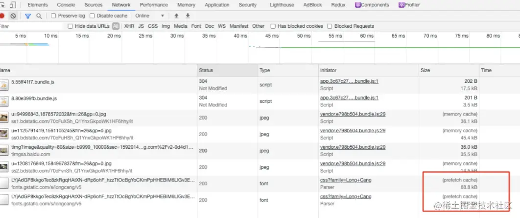Screen dimensions: 520x218
Task: Filter requests by CSS
Action: tap(153, 26)
